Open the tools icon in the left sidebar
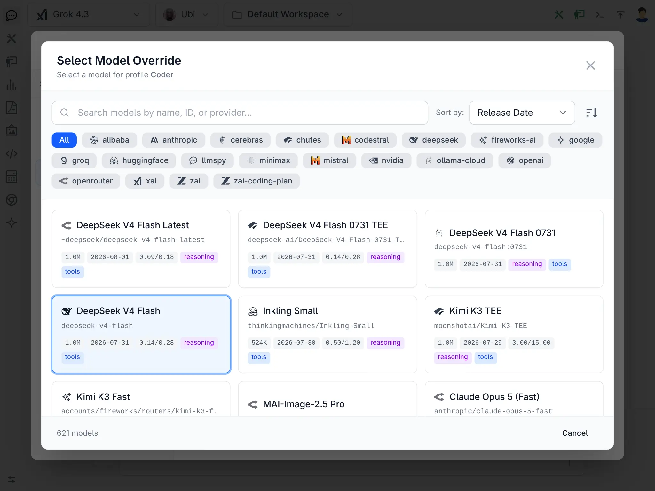Viewport: 655px width, 491px height. tap(12, 38)
